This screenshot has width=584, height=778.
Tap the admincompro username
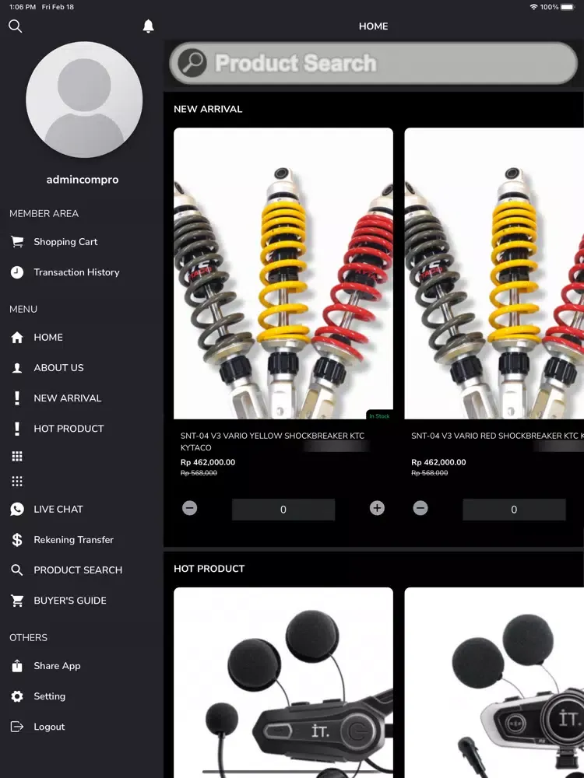83,180
